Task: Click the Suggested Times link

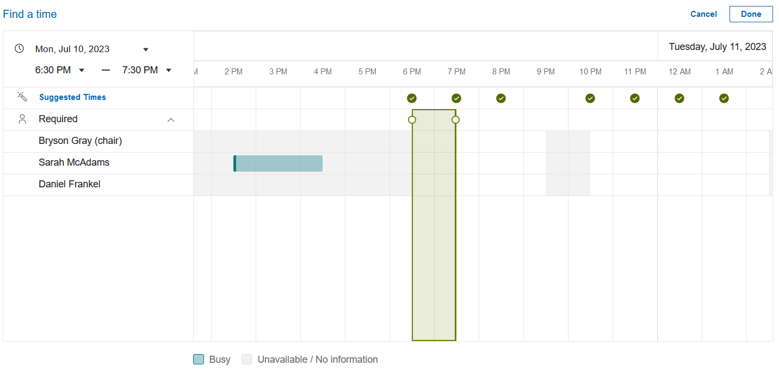Action: pyautogui.click(x=72, y=97)
